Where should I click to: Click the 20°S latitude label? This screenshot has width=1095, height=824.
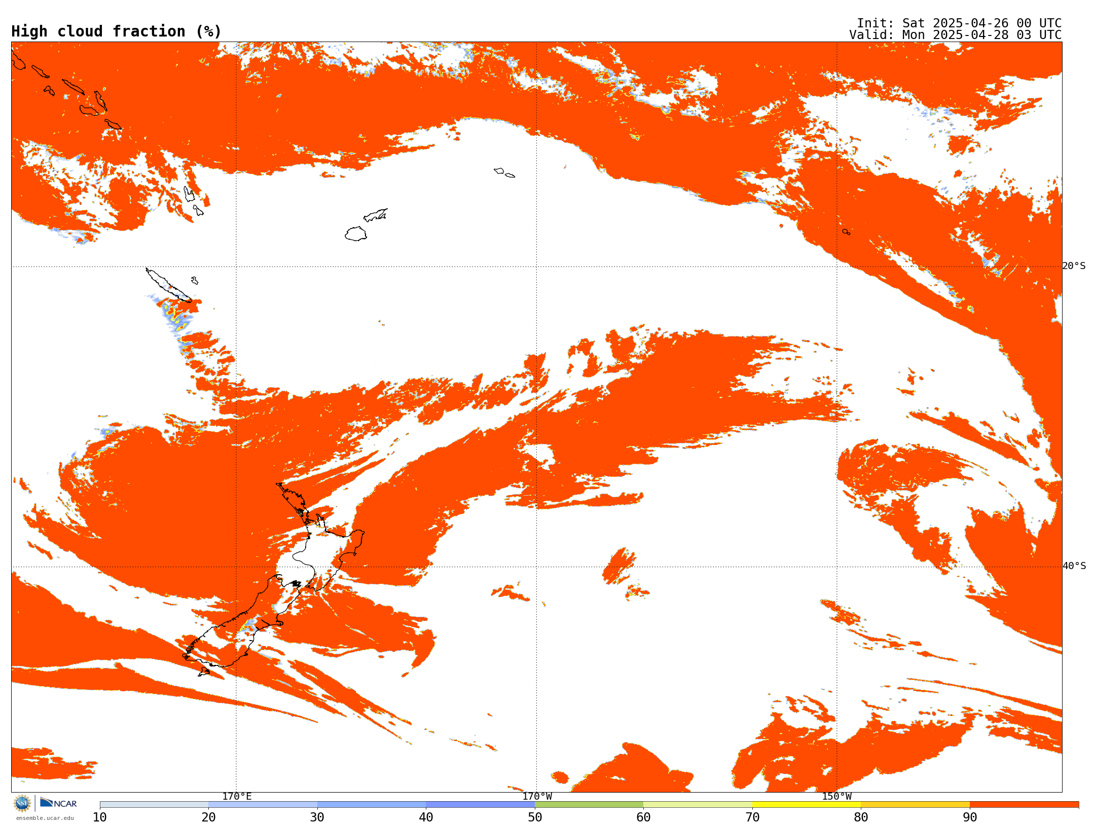pos(1074,266)
